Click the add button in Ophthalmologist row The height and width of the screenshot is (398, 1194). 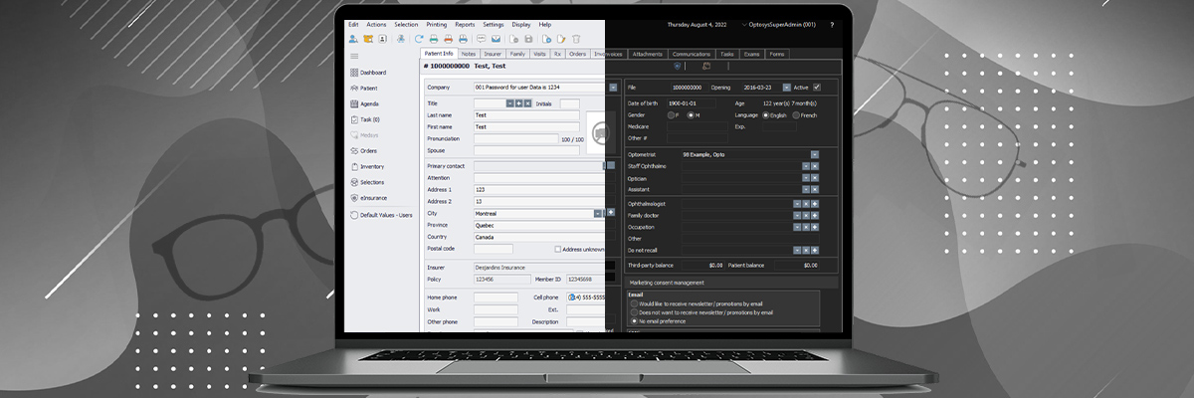[x=815, y=204]
